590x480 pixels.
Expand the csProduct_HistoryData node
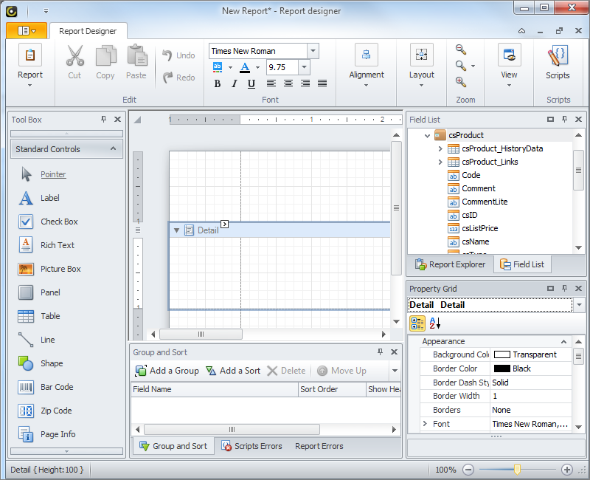(440, 148)
